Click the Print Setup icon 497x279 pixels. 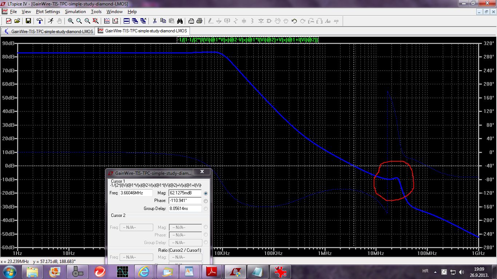pos(191,21)
